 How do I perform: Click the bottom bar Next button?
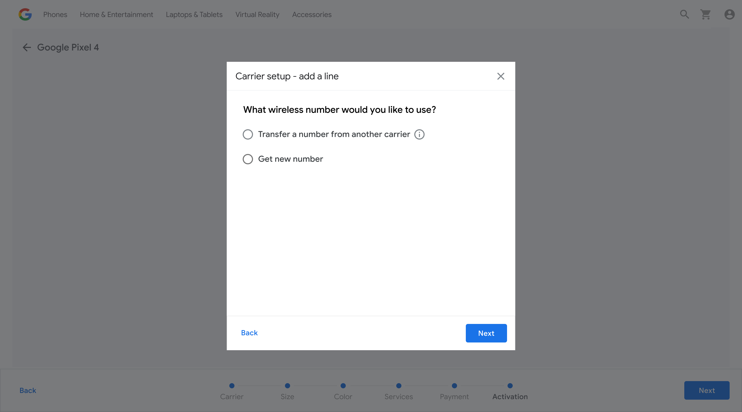point(706,390)
